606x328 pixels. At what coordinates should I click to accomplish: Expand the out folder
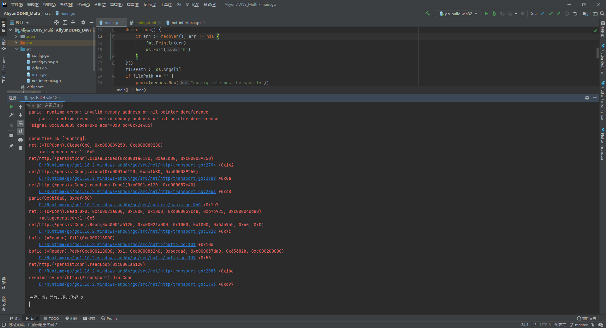(16, 43)
